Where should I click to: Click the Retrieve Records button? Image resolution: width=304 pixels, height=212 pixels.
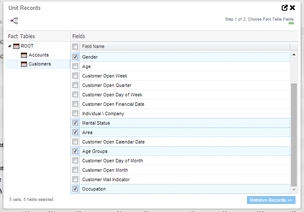pos(271,200)
